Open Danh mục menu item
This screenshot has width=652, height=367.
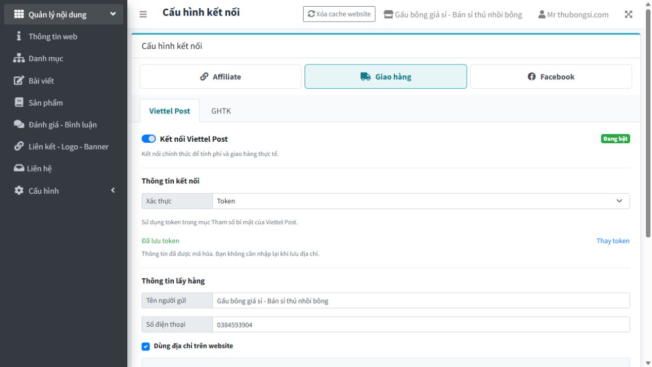coord(63,59)
